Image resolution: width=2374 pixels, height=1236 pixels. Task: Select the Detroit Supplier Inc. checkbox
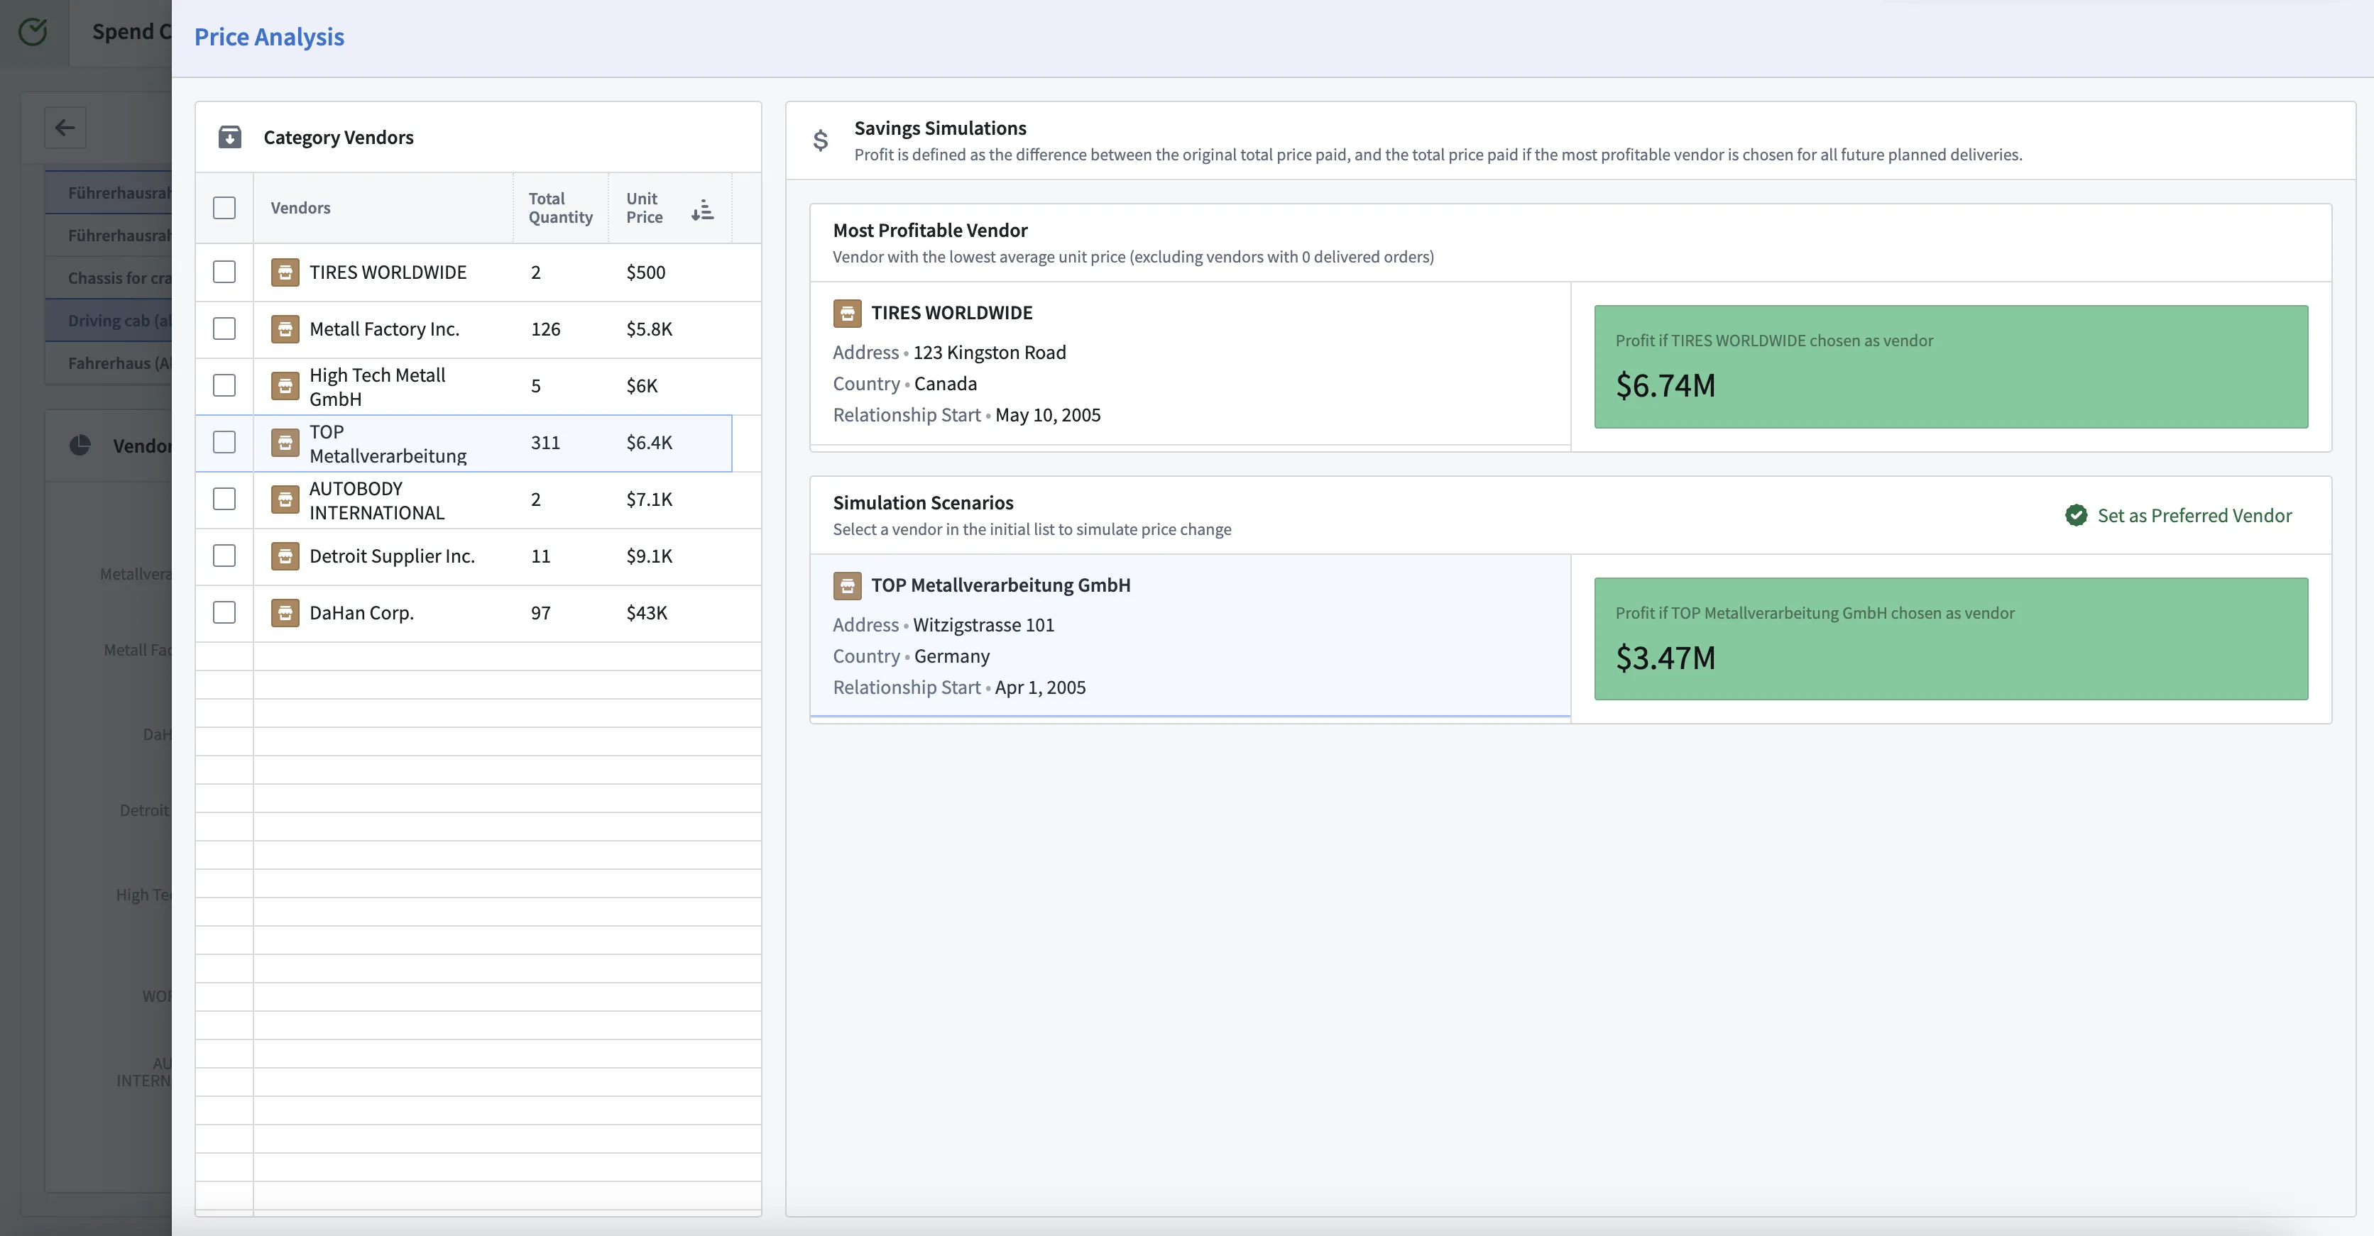tap(224, 556)
